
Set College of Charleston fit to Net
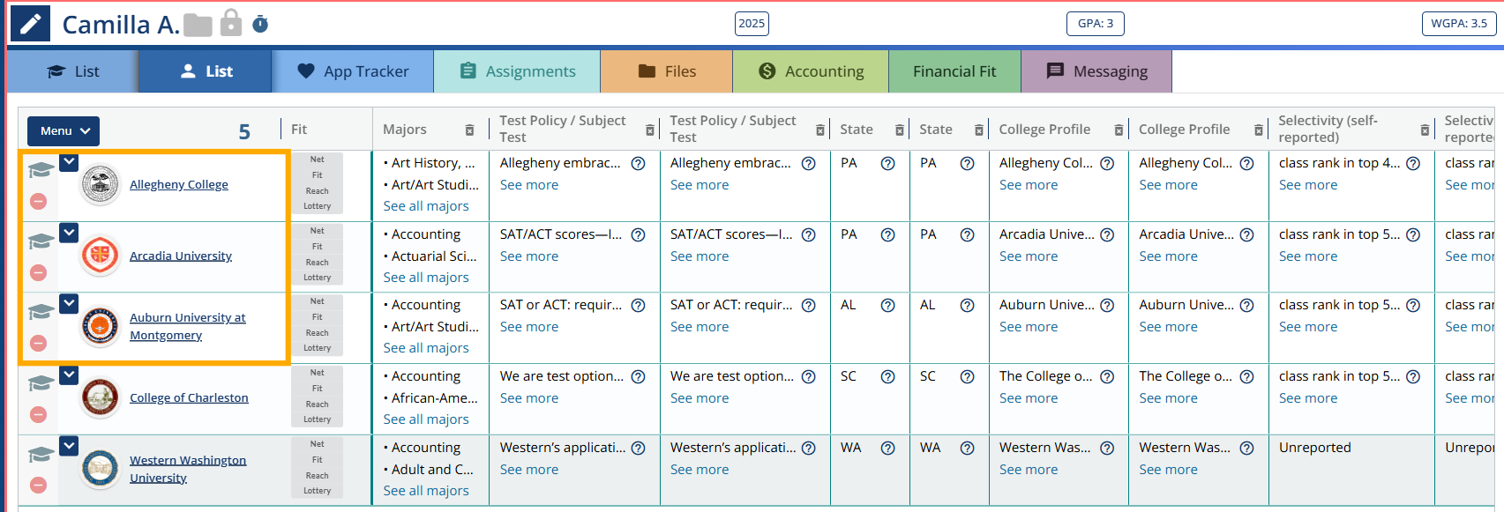pos(318,373)
